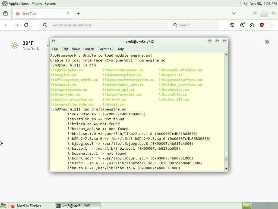Screen dimensions: 278x209
Task: Open the System menu in top panel
Action: tap(50, 4)
